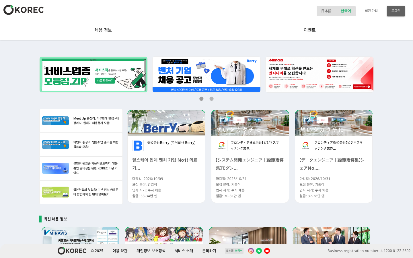Go to the first carousel slide dot

(201, 99)
